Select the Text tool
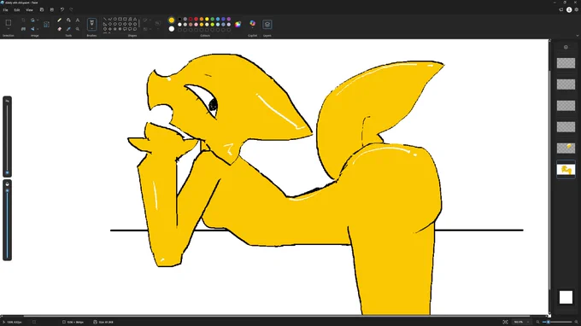The image size is (581, 326). (78, 20)
